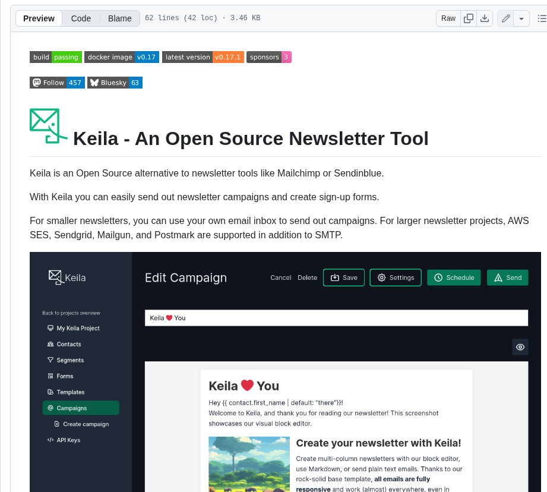Select Campaigns in the Keila sidebar
This screenshot has width=547, height=492.
tap(81, 408)
